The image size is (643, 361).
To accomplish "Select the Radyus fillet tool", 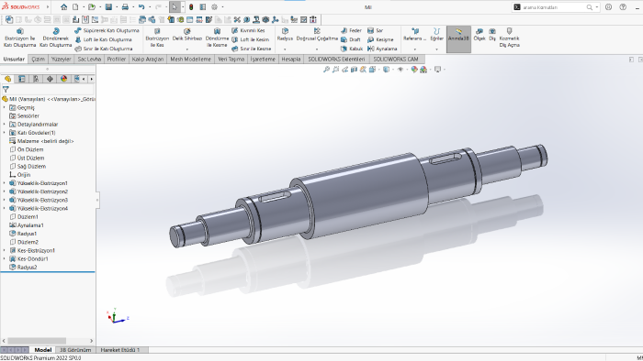I will pyautogui.click(x=285, y=35).
